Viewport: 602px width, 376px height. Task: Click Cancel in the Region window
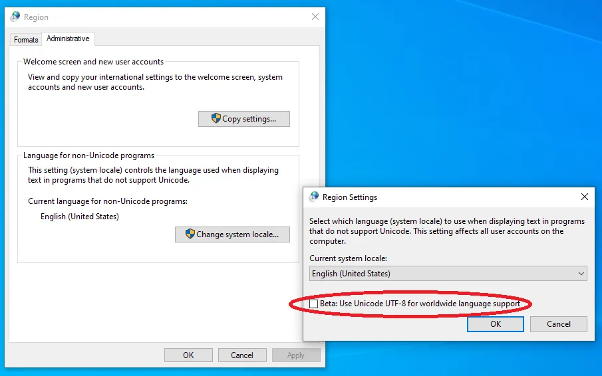tap(242, 355)
